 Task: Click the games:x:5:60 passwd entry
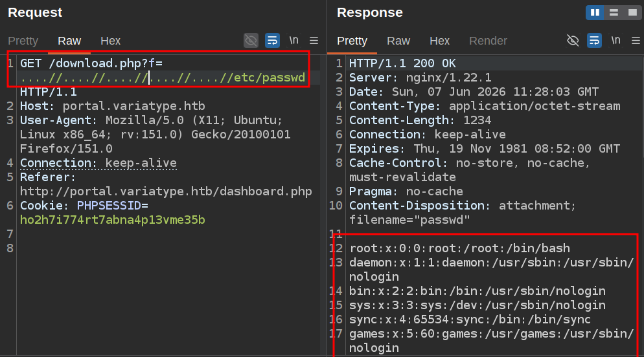click(x=492, y=341)
